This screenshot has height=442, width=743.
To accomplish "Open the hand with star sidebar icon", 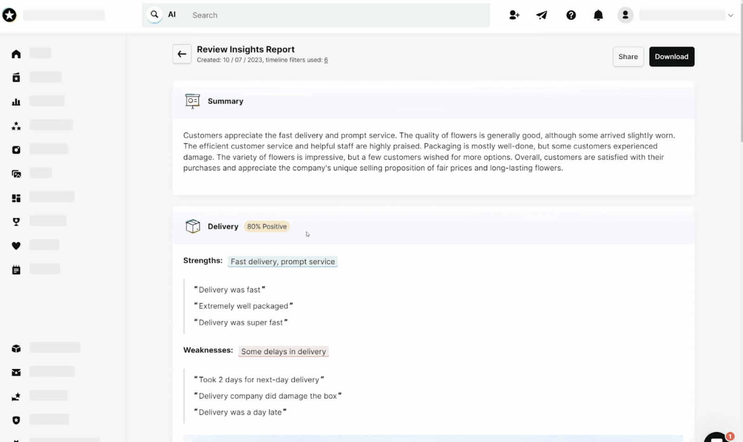I will pos(16,396).
